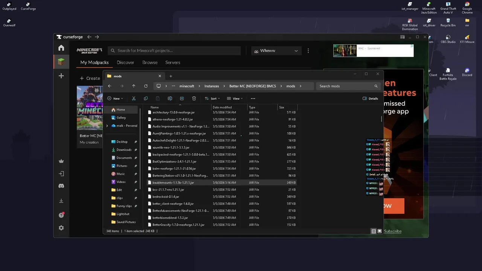The width and height of the screenshot is (482, 271).
Task: Click the Rename icon in Explorer toolbar
Action: [170, 99]
